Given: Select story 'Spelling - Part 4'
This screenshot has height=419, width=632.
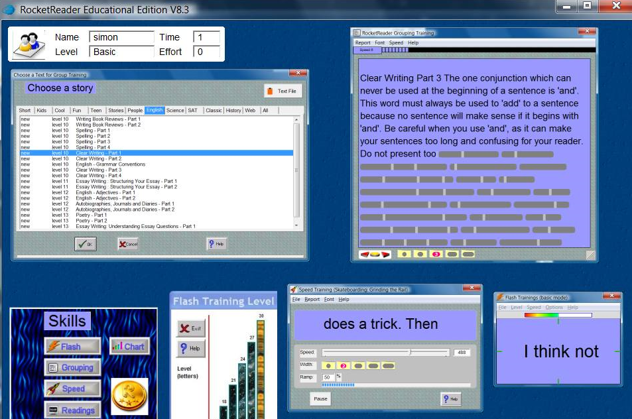Looking at the screenshot, I should coord(157,147).
